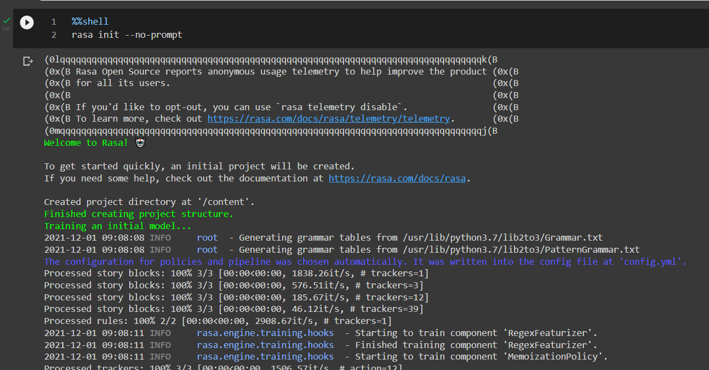Click into the code line 'rasa init --no-prompt'
Image resolution: width=709 pixels, height=370 pixels.
tap(127, 35)
